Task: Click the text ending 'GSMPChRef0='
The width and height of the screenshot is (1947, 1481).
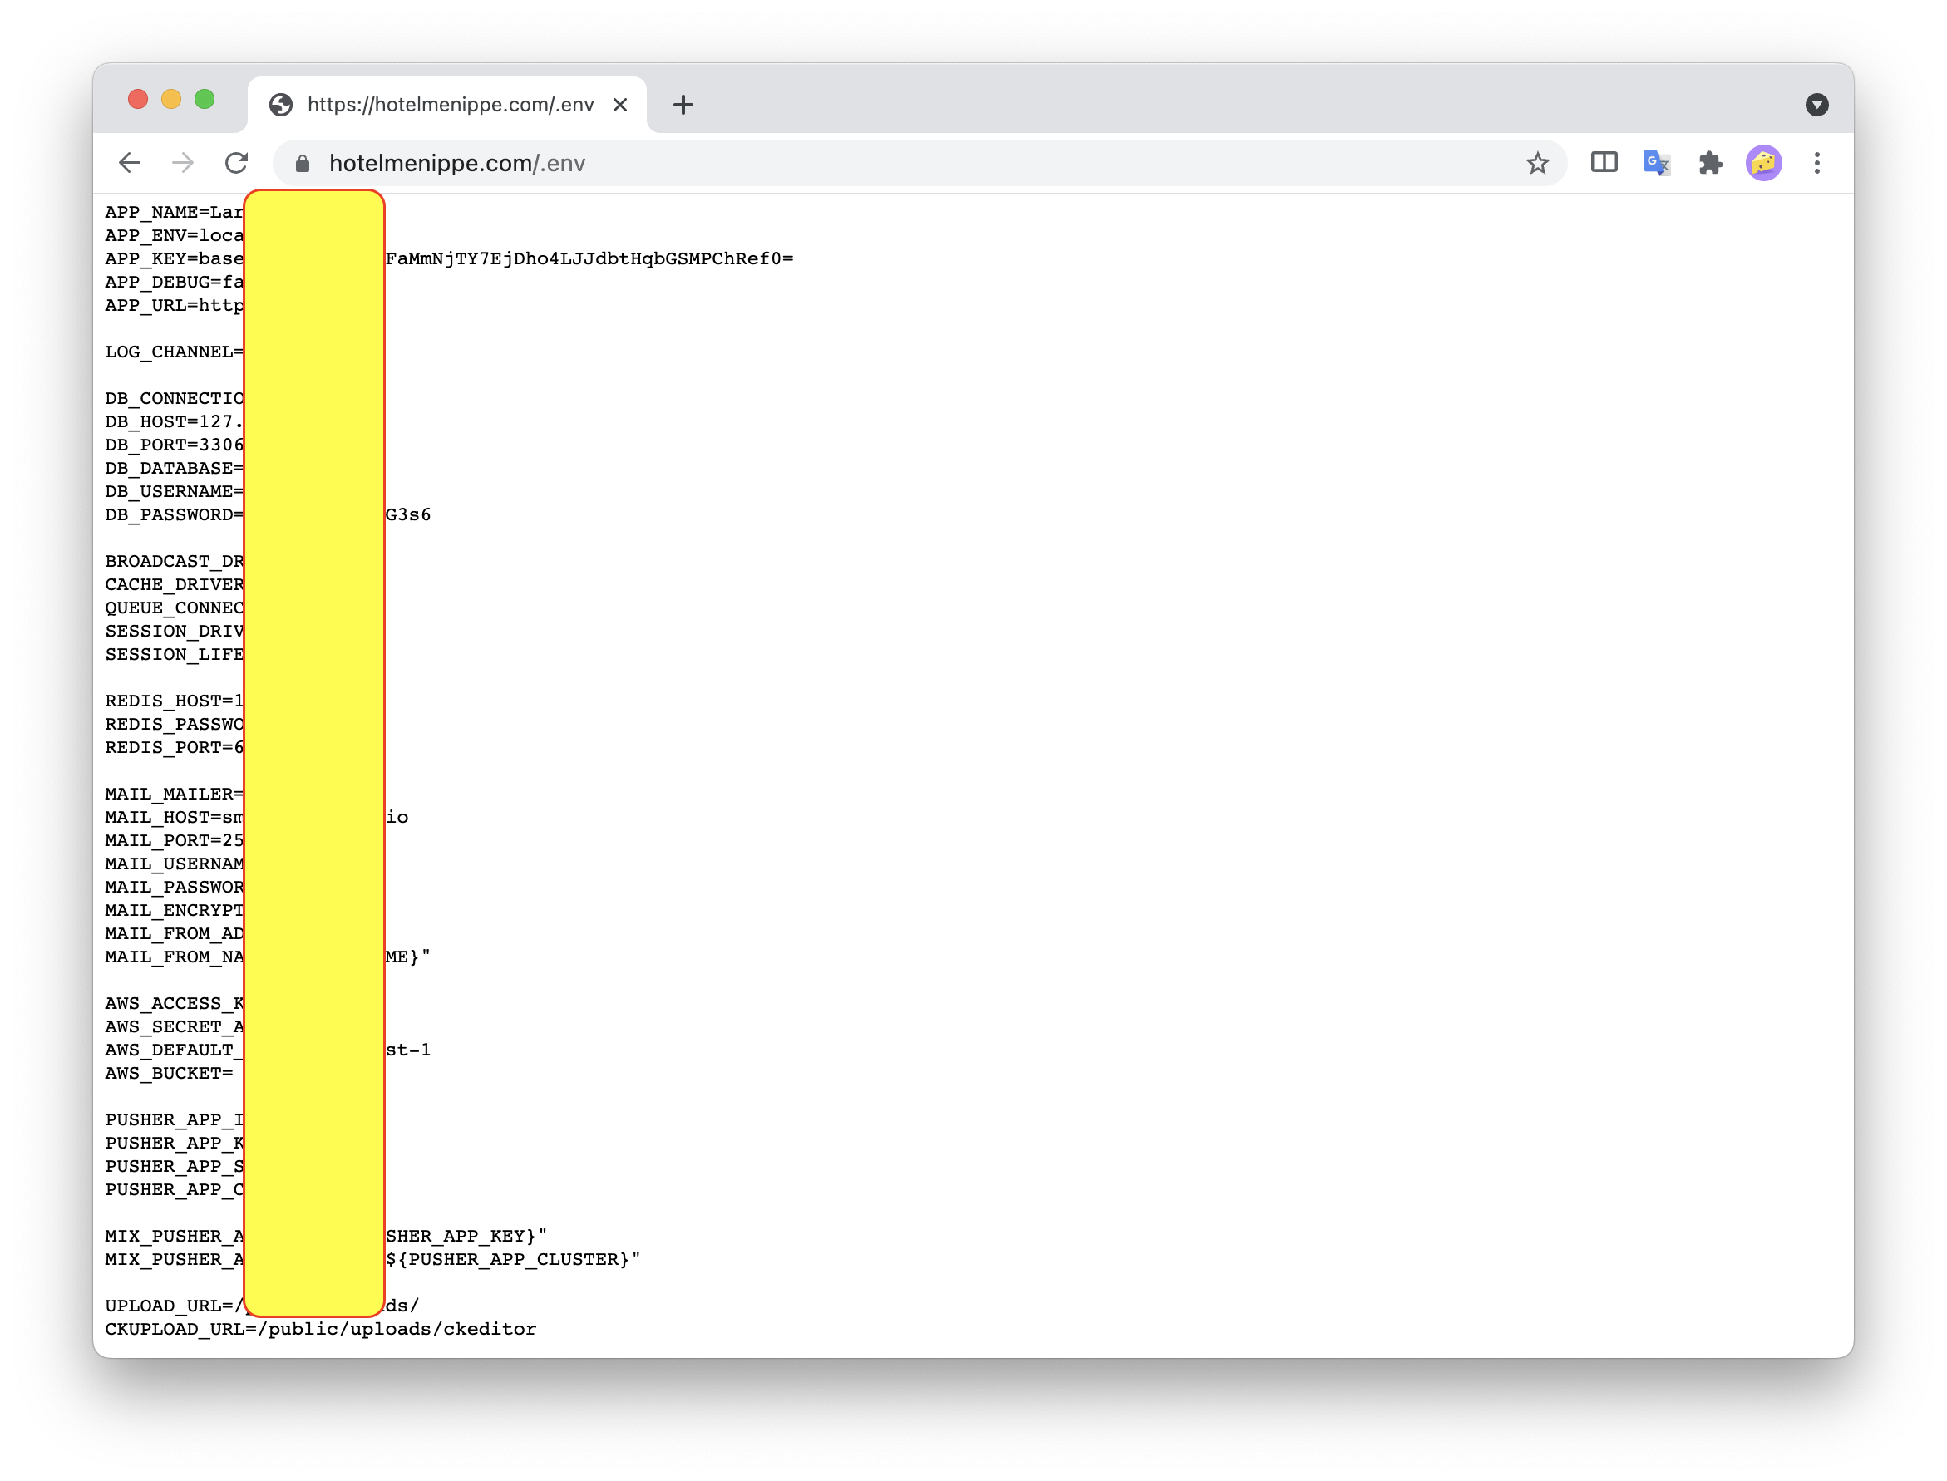Action: tap(589, 258)
